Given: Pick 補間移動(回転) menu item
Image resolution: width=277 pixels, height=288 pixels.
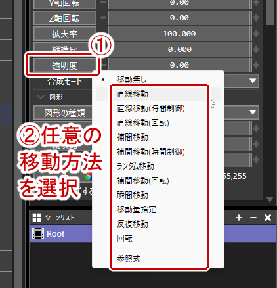Looking at the screenshot, I should [158, 181].
